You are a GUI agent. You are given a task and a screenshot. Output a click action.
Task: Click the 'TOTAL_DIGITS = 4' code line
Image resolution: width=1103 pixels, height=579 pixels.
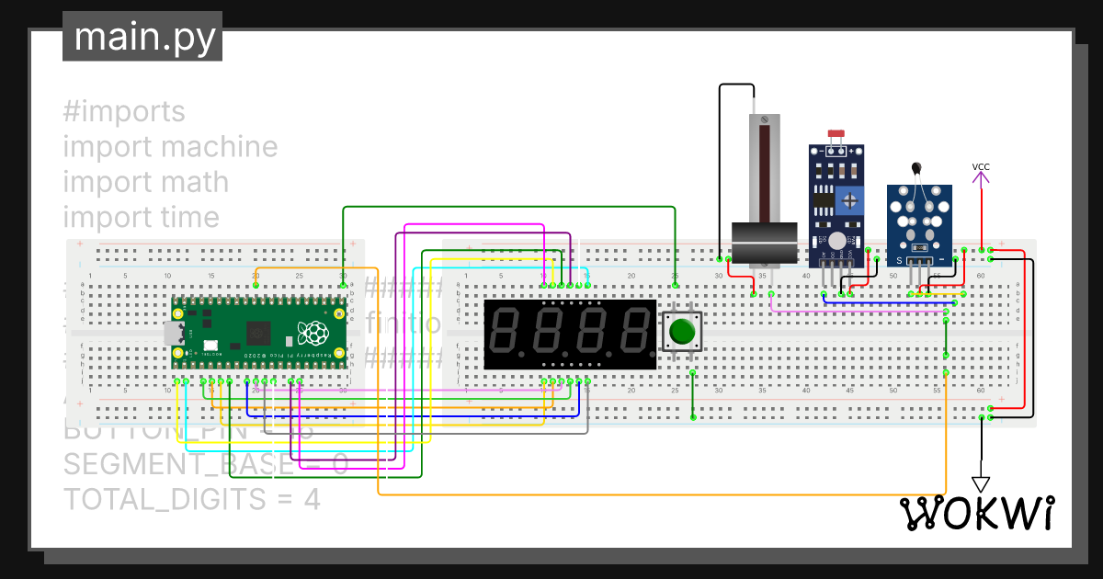191,499
